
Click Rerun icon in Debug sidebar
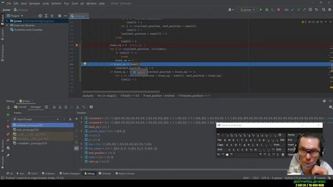coord(8,108)
